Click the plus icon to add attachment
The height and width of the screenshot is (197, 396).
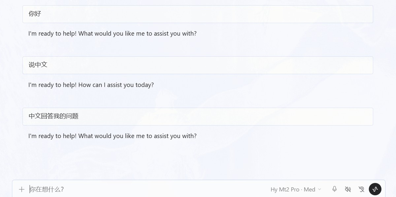pyautogui.click(x=22, y=189)
